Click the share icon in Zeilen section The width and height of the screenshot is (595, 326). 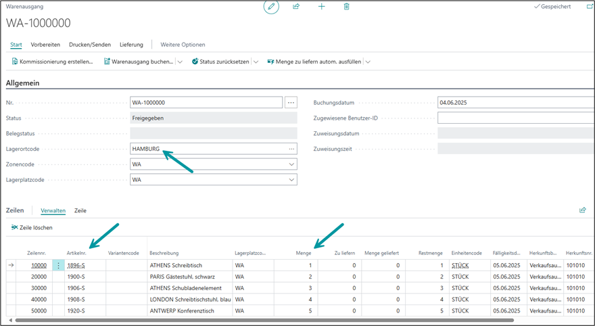click(582, 210)
